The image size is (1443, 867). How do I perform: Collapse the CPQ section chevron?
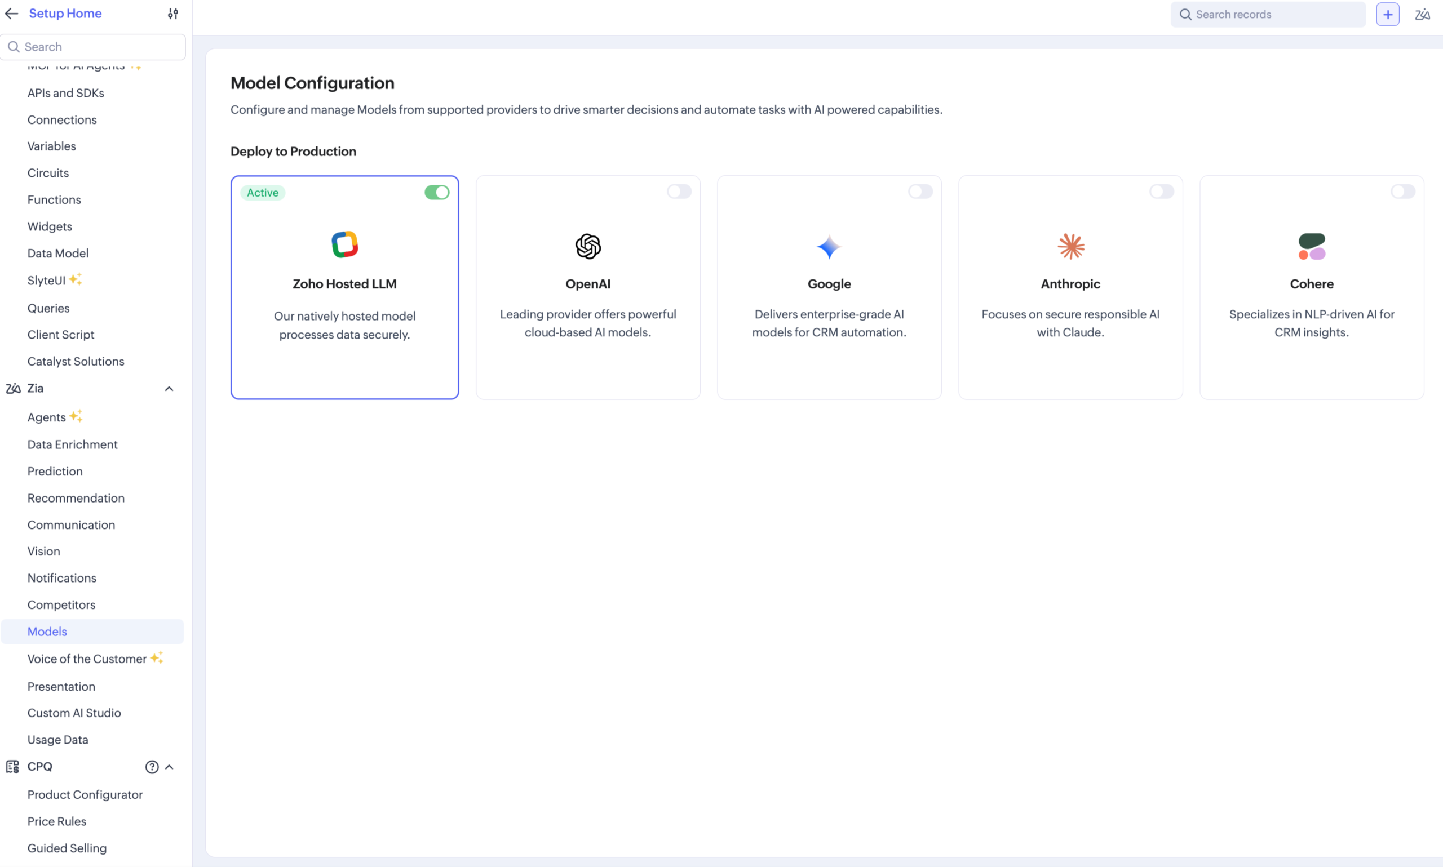click(169, 767)
